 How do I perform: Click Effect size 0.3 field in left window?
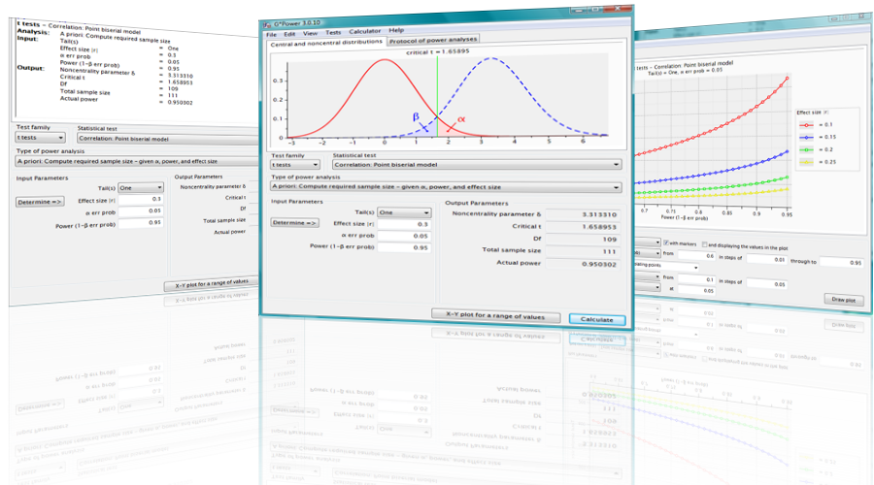tap(141, 199)
